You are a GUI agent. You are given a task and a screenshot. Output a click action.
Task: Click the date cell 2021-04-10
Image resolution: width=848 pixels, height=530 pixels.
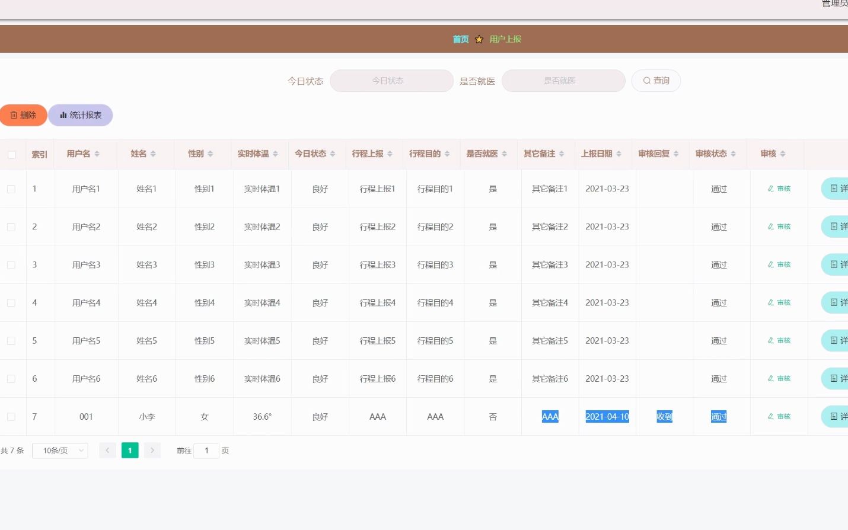607,417
